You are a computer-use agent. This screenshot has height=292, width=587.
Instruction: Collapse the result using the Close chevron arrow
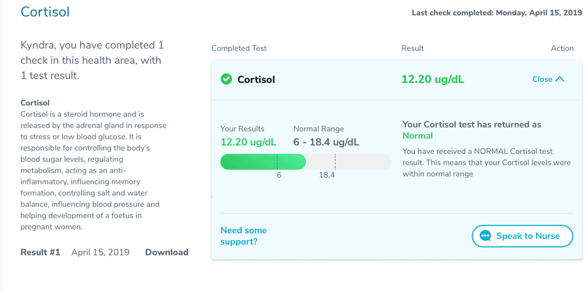coord(560,79)
